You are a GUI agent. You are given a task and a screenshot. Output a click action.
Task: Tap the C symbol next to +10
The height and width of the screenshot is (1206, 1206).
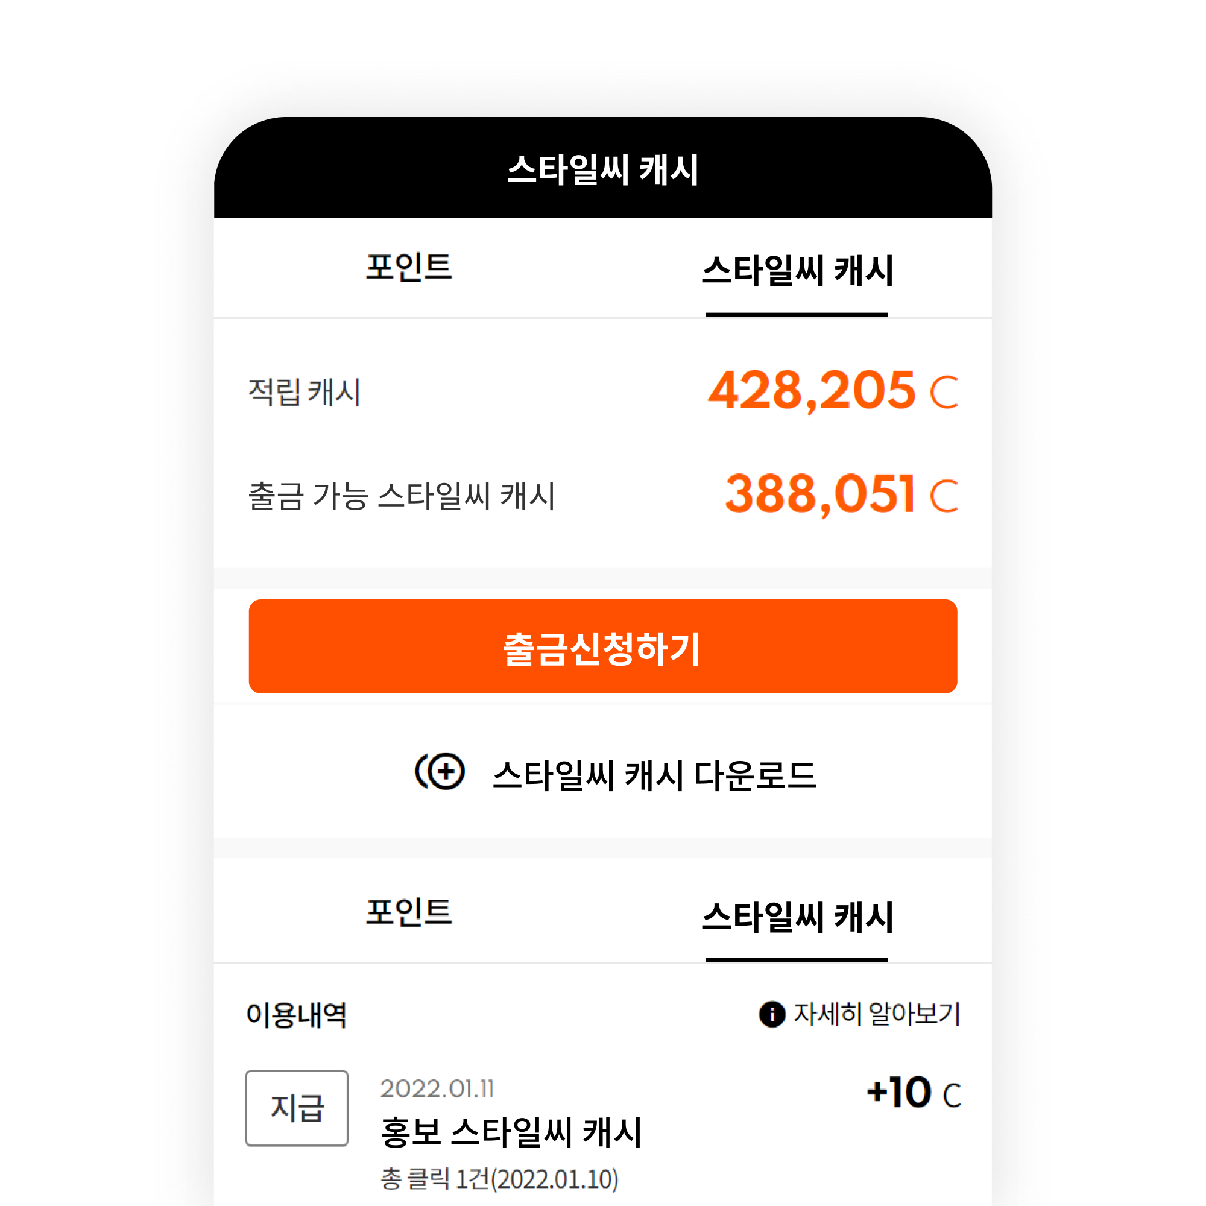coord(952,1096)
